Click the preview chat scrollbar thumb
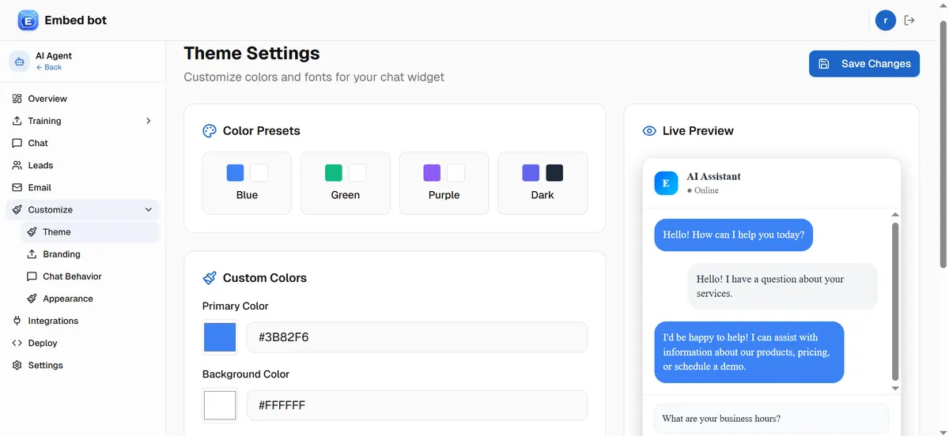 (x=895, y=301)
